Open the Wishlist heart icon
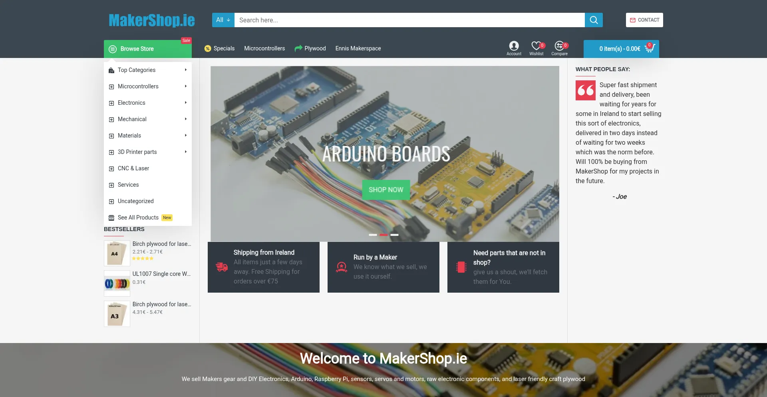Image resolution: width=767 pixels, height=397 pixels. (x=536, y=46)
